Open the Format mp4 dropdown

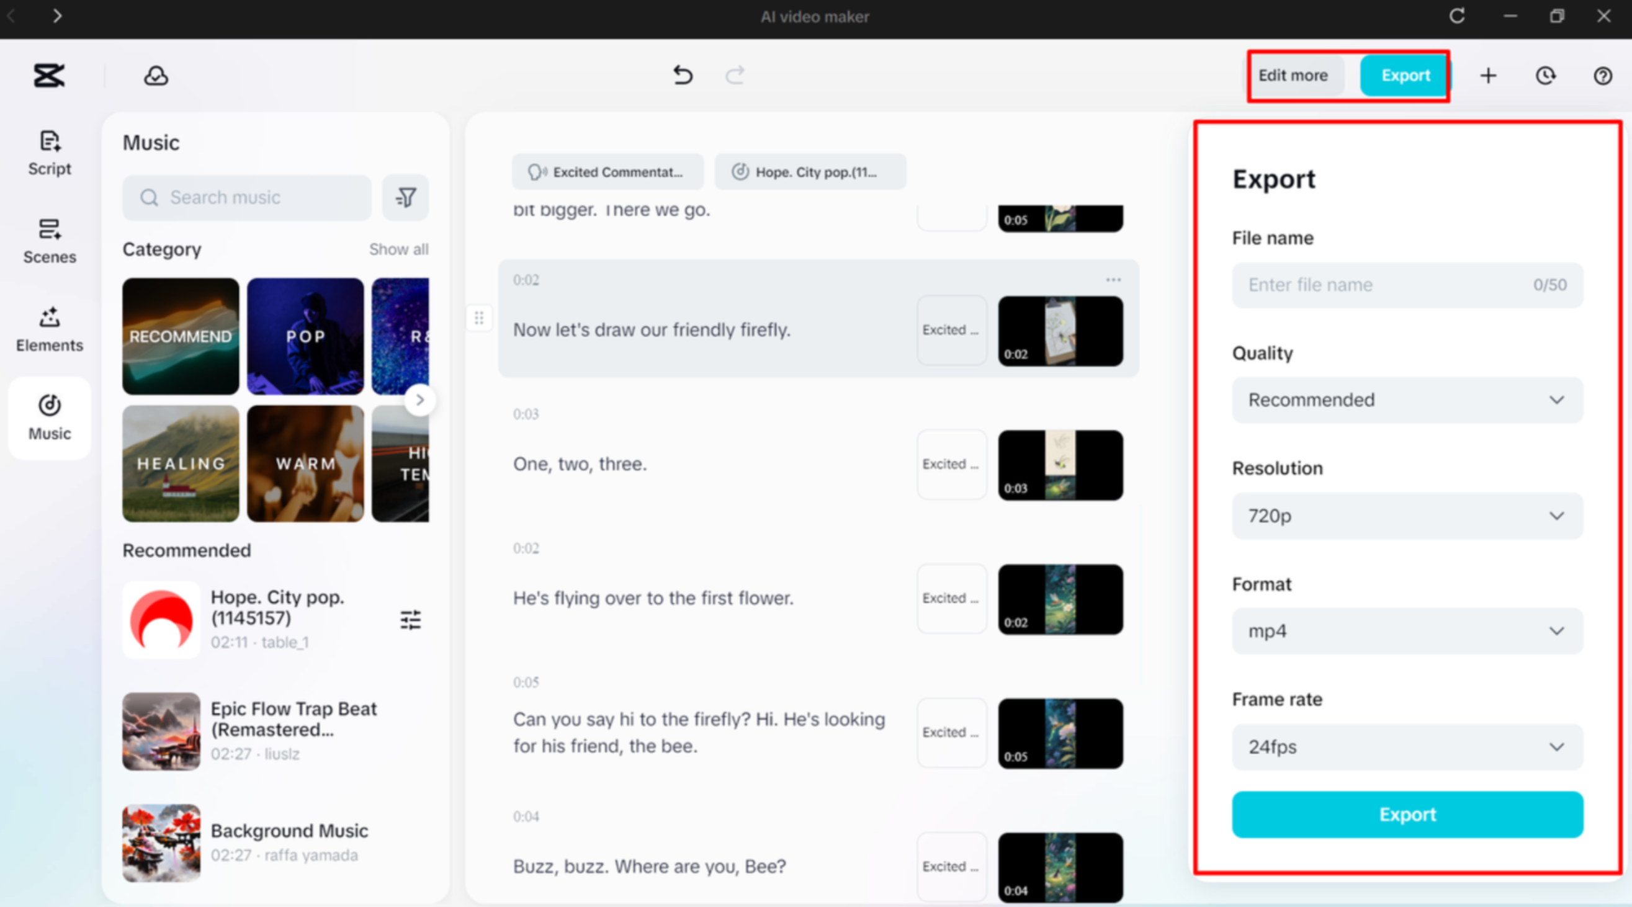(x=1407, y=632)
